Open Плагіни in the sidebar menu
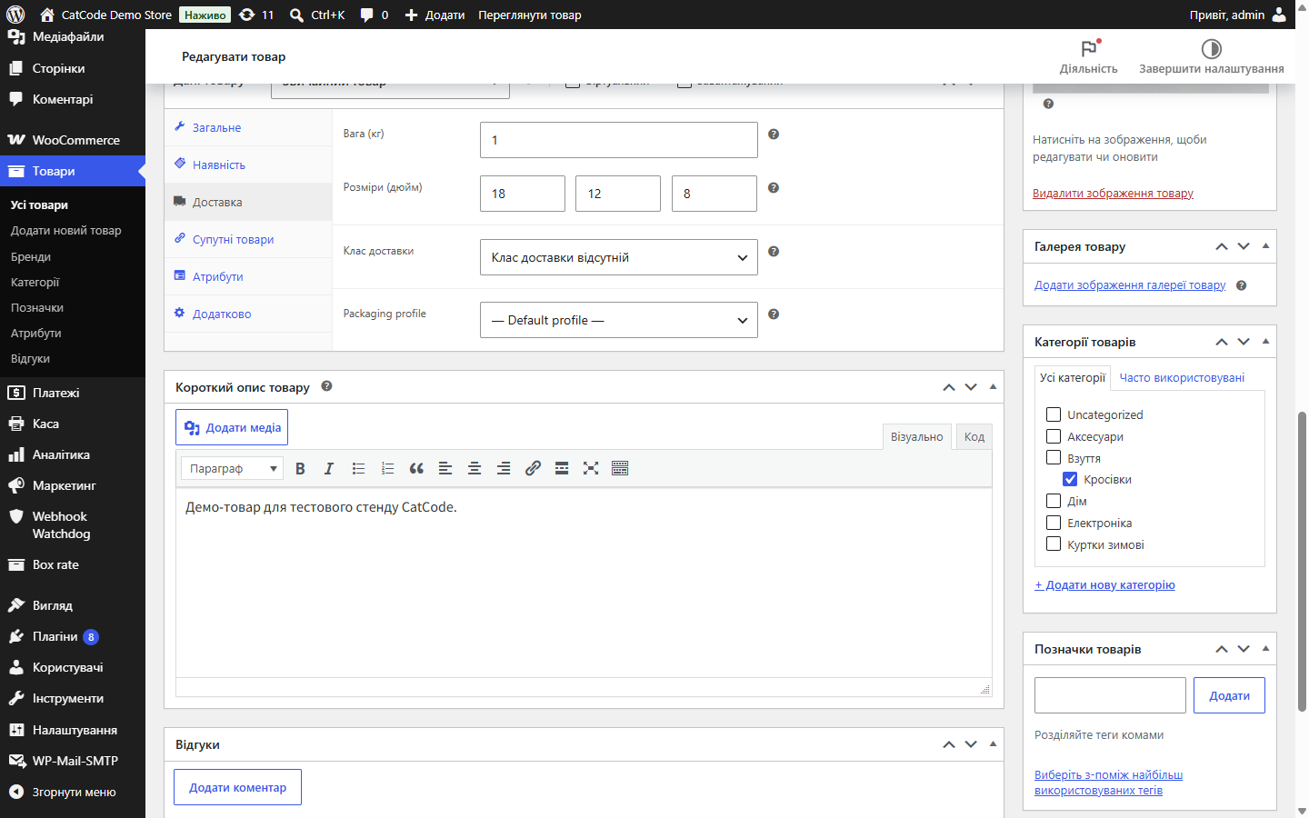The width and height of the screenshot is (1309, 818). click(73, 636)
